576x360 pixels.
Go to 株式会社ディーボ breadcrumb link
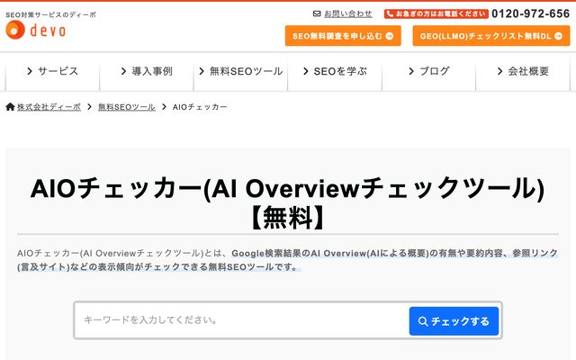click(x=49, y=107)
